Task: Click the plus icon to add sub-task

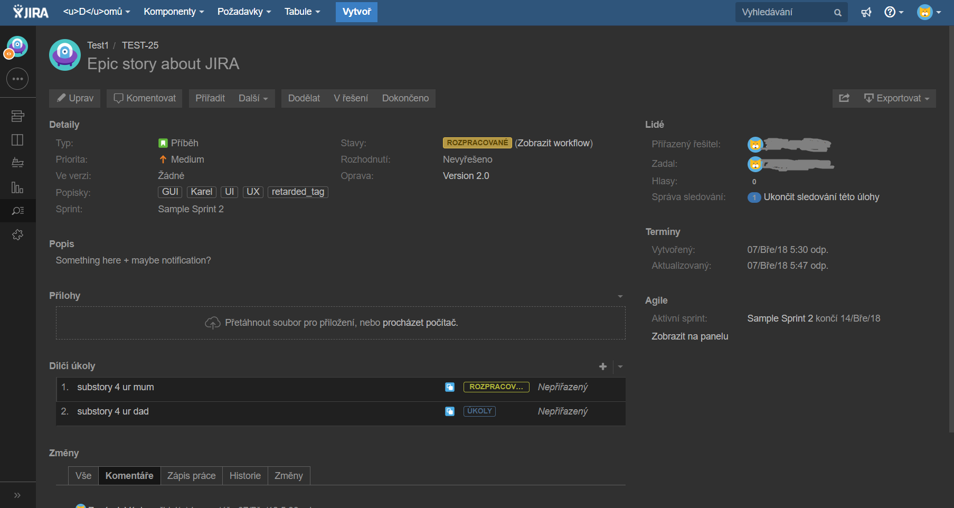Action: click(603, 366)
